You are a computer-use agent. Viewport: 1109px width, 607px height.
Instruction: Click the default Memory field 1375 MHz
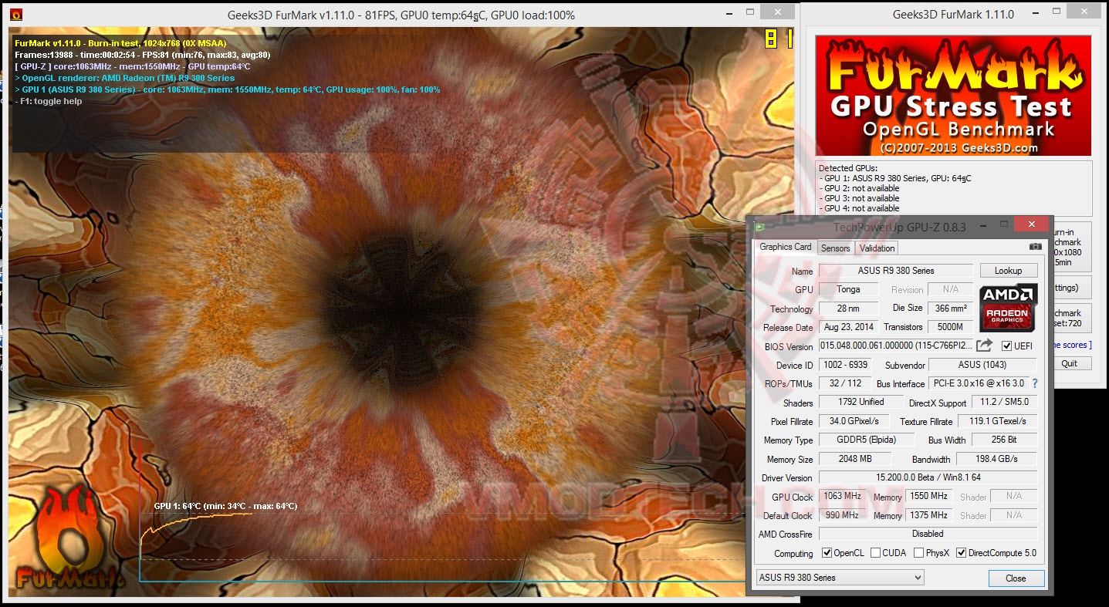(x=928, y=515)
